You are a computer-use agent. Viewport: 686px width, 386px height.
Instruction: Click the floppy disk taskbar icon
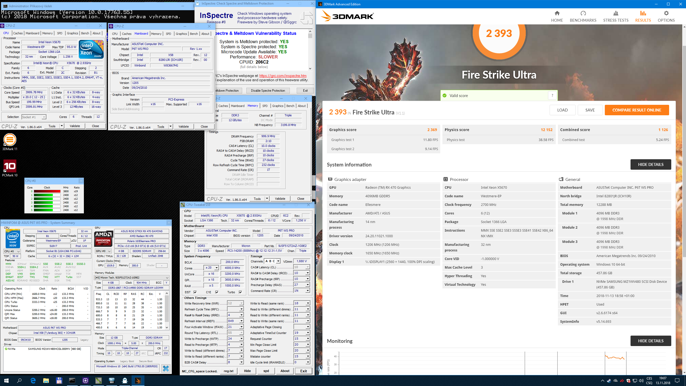point(59,380)
